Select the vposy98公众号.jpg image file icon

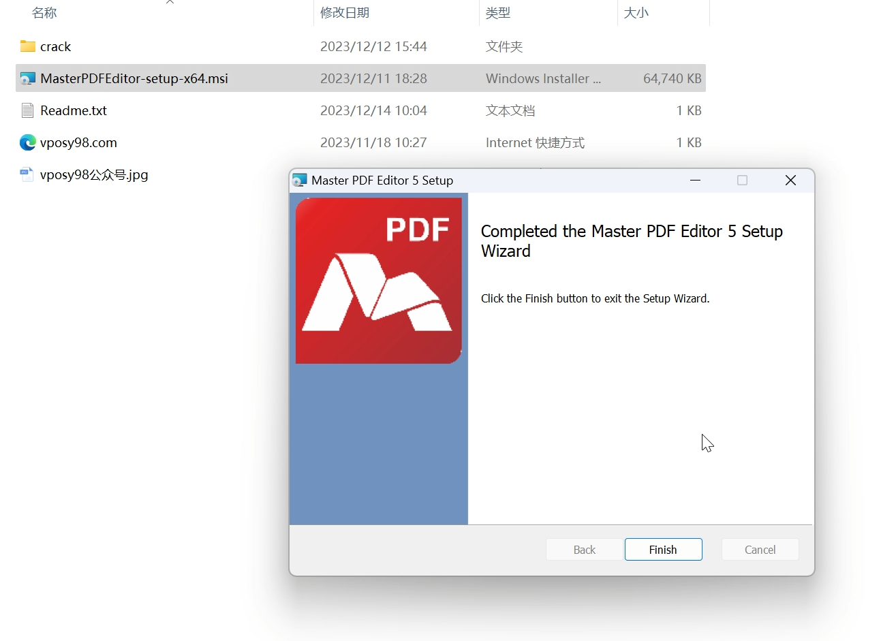click(27, 174)
